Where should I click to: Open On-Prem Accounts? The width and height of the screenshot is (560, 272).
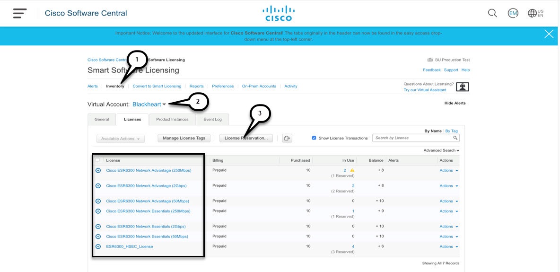click(x=259, y=86)
